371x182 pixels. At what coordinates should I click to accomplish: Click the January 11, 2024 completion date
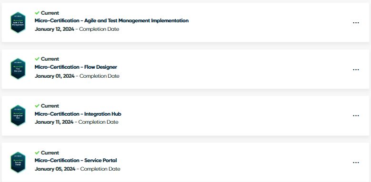(x=54, y=122)
